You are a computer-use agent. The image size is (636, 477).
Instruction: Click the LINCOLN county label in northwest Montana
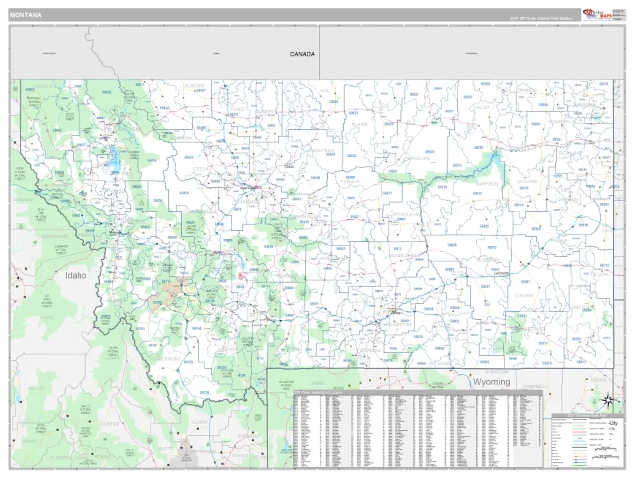tap(44, 86)
